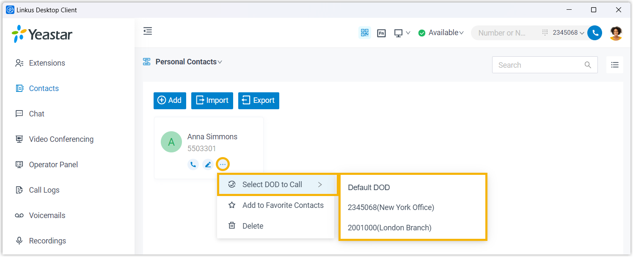Click the Linkus app icon in title bar
This screenshot has height=257, width=633.
tap(10, 10)
